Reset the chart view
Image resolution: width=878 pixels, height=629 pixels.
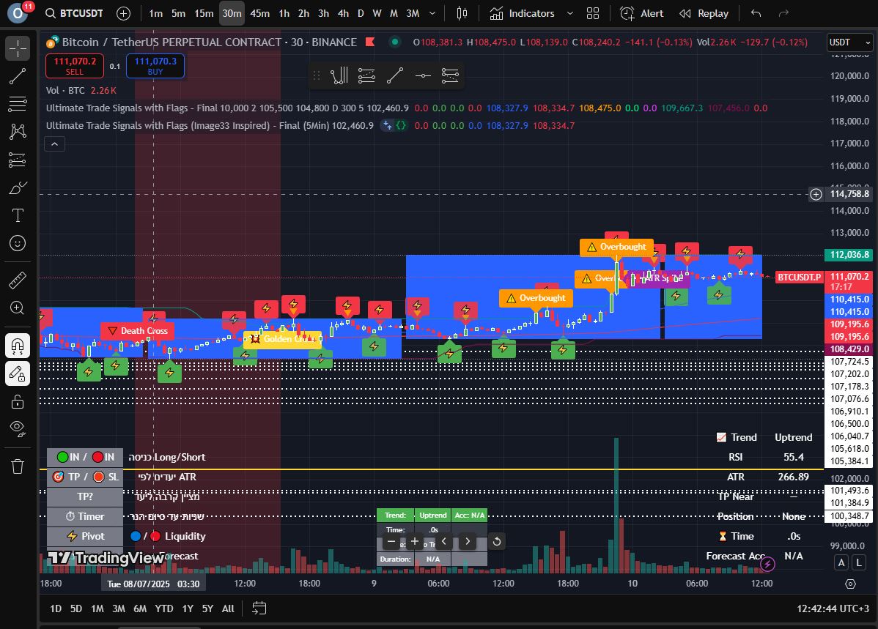[497, 542]
